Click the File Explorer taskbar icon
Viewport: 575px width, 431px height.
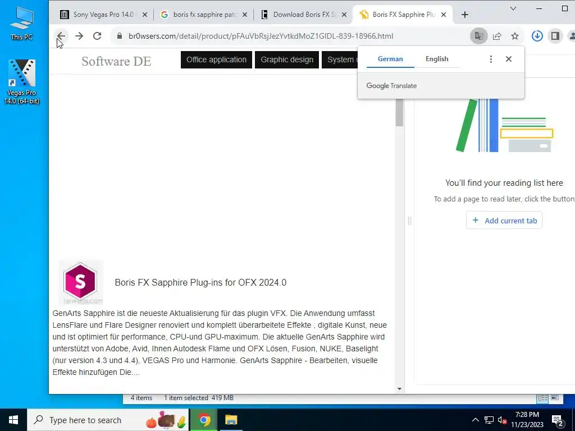pyautogui.click(x=231, y=420)
